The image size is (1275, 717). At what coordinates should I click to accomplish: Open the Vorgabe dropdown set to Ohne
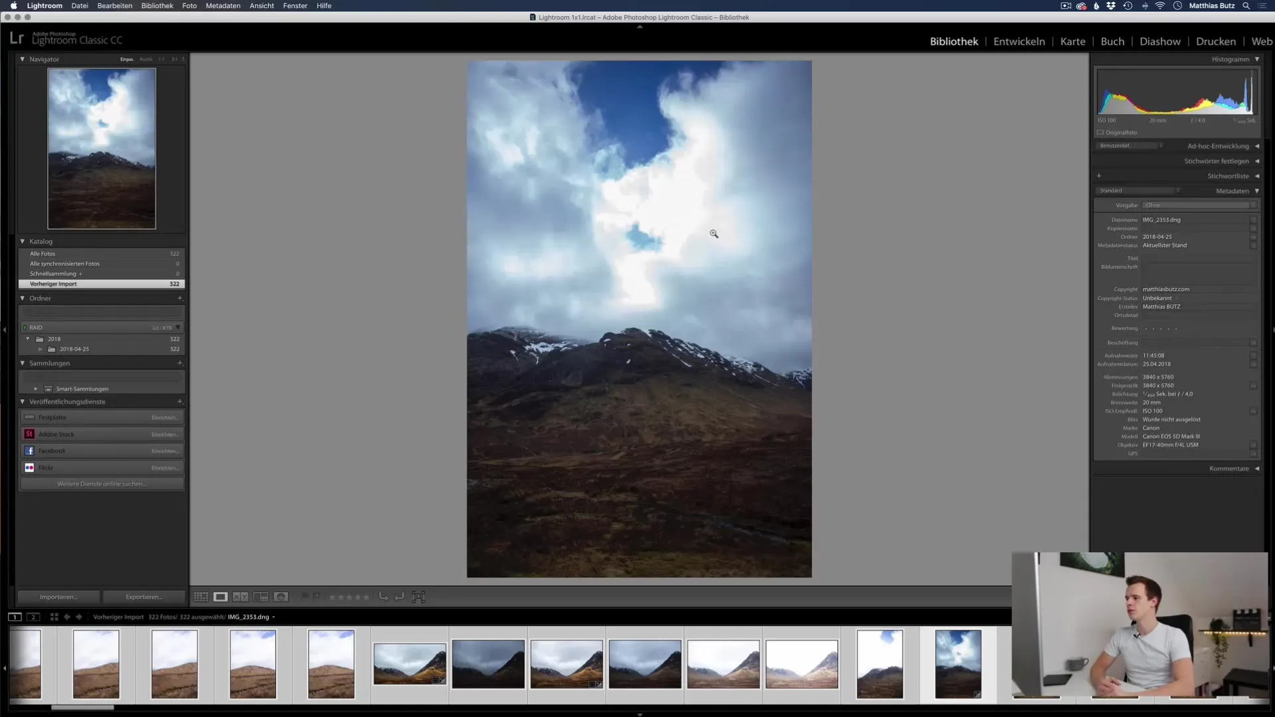[x=1200, y=205]
